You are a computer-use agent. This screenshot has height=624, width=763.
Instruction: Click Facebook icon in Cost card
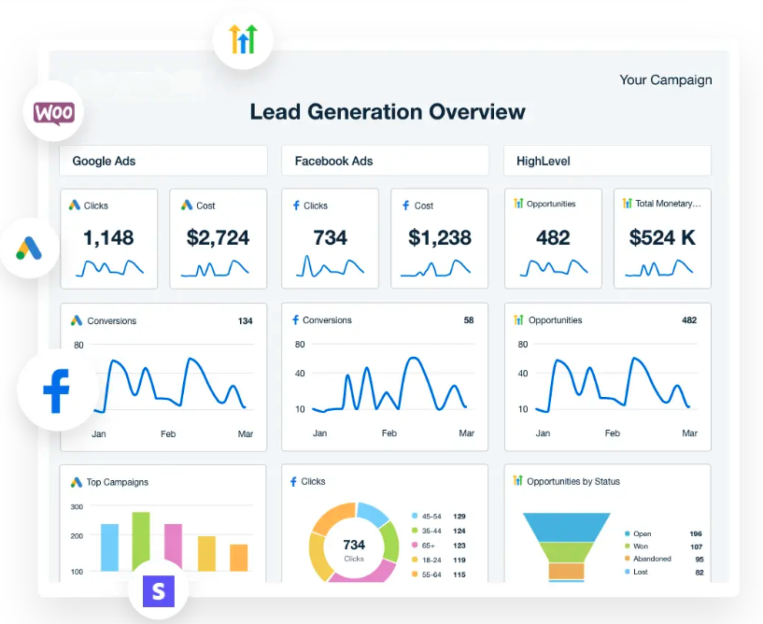405,206
